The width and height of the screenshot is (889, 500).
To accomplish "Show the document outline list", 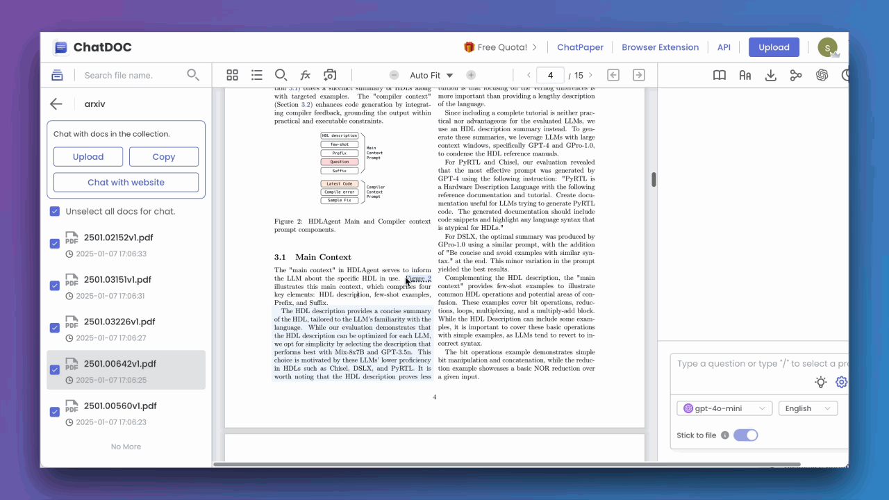I will (257, 75).
